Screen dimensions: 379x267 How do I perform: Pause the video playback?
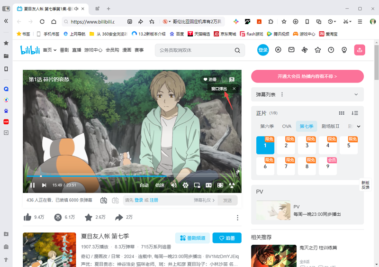[32, 185]
